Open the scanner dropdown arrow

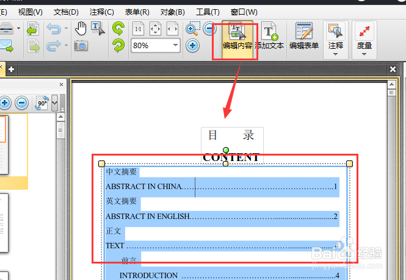(19, 28)
